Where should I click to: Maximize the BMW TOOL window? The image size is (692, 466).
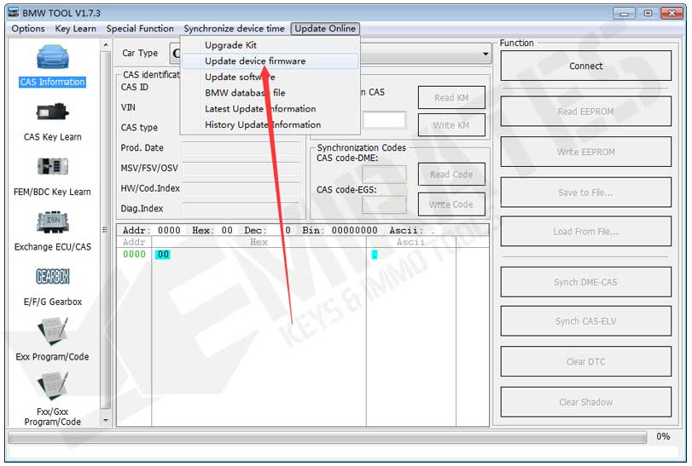pyautogui.click(x=648, y=14)
